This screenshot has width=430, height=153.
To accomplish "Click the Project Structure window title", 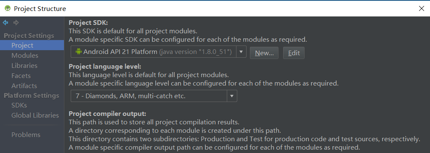I will pyautogui.click(x=40, y=8).
